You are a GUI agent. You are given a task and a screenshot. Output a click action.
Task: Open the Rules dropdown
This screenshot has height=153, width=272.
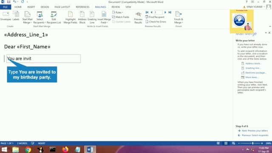118,12
